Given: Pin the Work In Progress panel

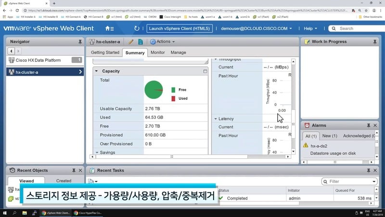Looking at the screenshot, I should point(375,42).
